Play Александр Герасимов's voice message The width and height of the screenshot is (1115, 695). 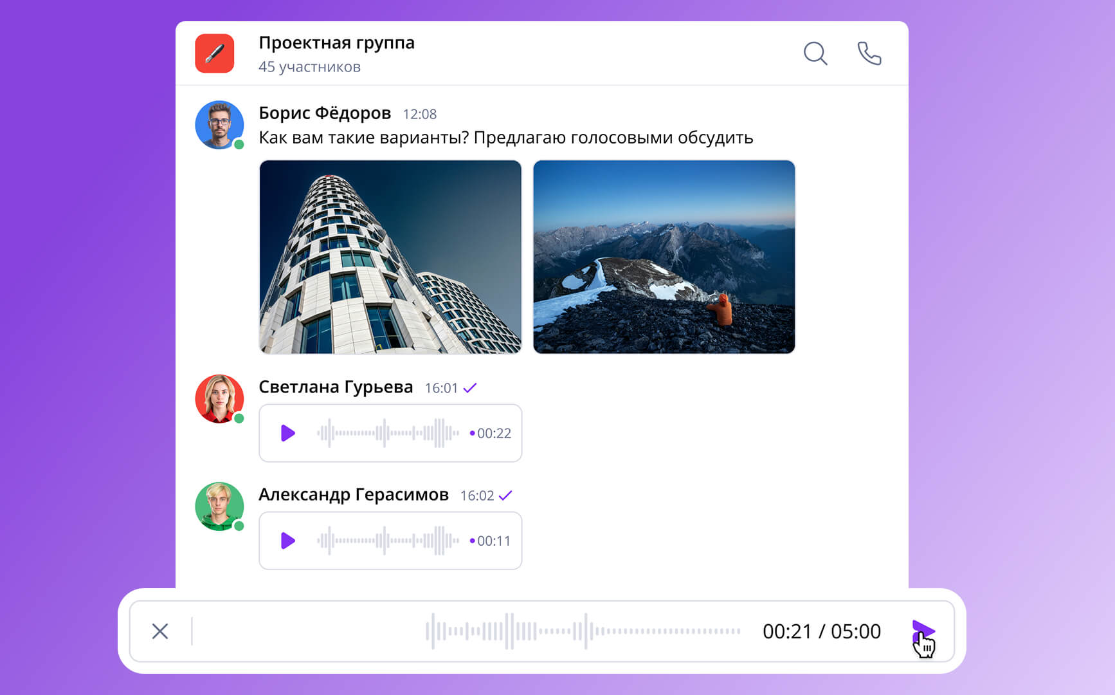(x=288, y=541)
